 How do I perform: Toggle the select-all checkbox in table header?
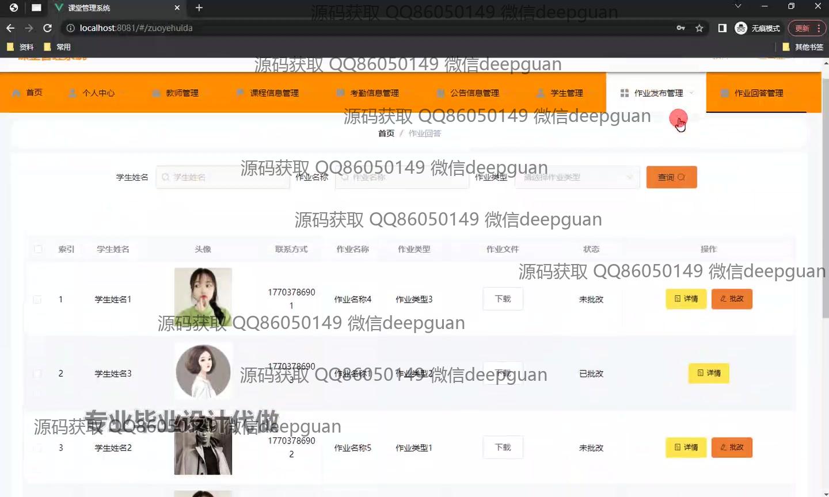pyautogui.click(x=38, y=249)
